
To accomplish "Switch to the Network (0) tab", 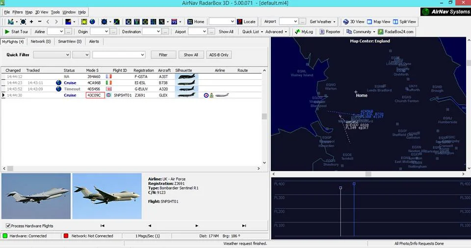I will pos(41,41).
